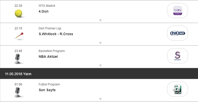Click the dart icon
Screen dimensions: 198x102
[19, 36]
